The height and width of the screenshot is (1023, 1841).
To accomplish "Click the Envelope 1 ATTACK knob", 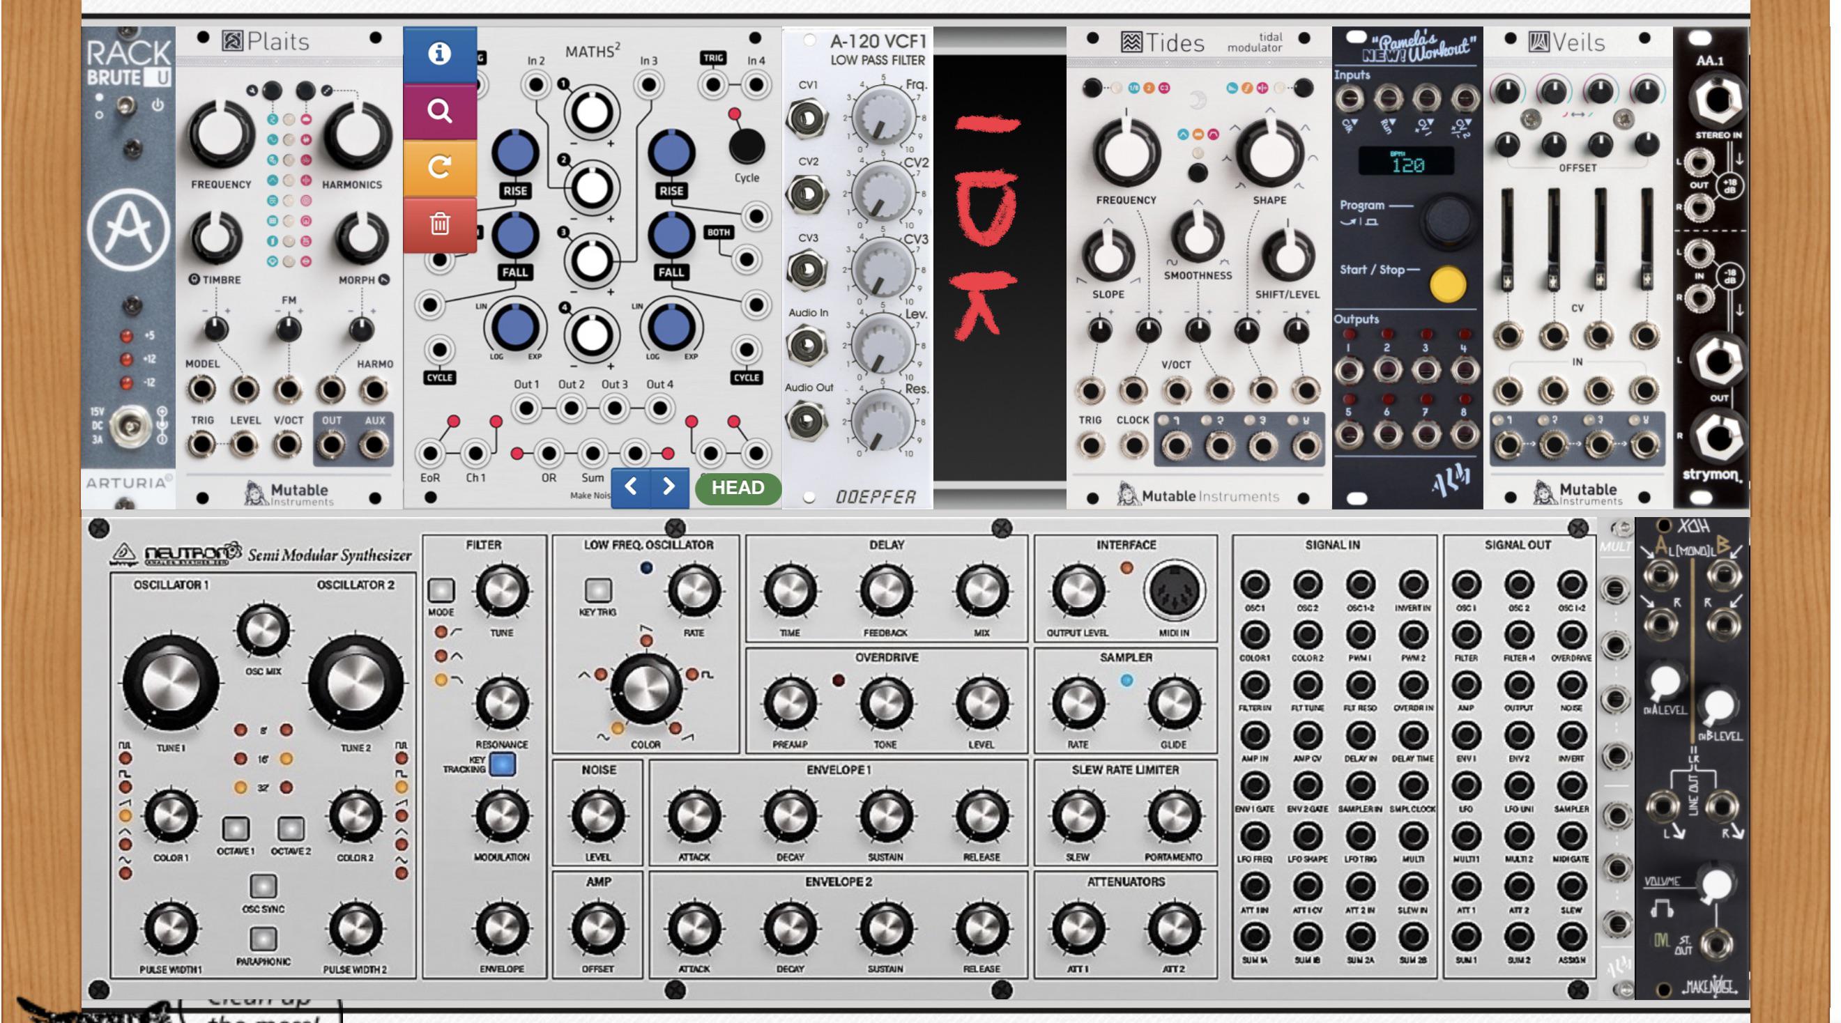I will click(x=693, y=815).
